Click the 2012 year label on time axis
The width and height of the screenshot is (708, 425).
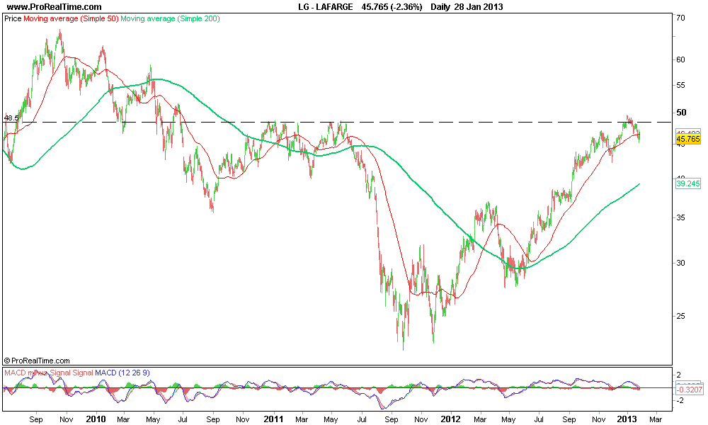pos(451,419)
